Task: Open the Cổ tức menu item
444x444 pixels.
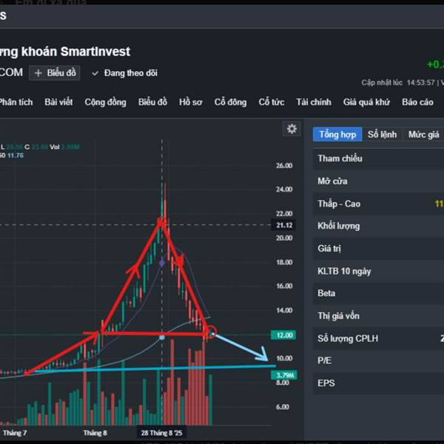Action: coord(272,102)
